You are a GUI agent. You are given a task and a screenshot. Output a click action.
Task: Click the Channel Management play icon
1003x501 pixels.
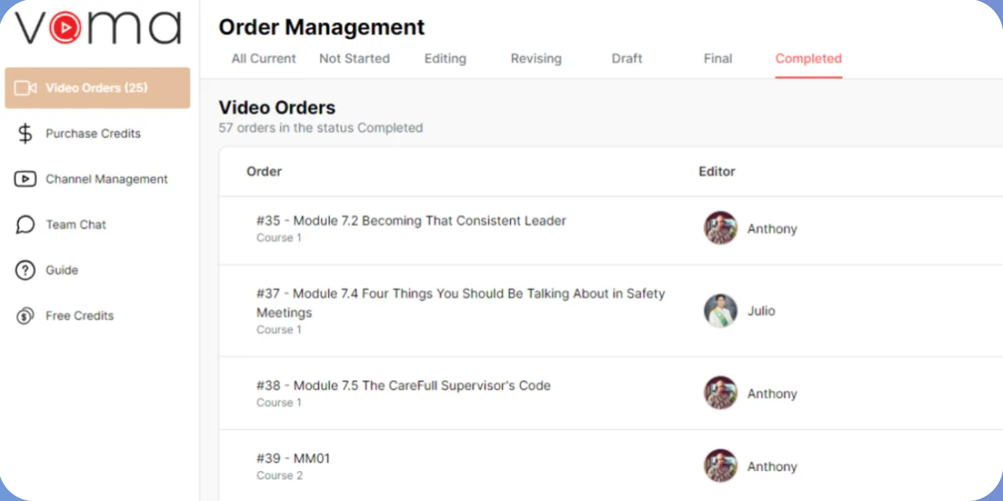(x=25, y=179)
